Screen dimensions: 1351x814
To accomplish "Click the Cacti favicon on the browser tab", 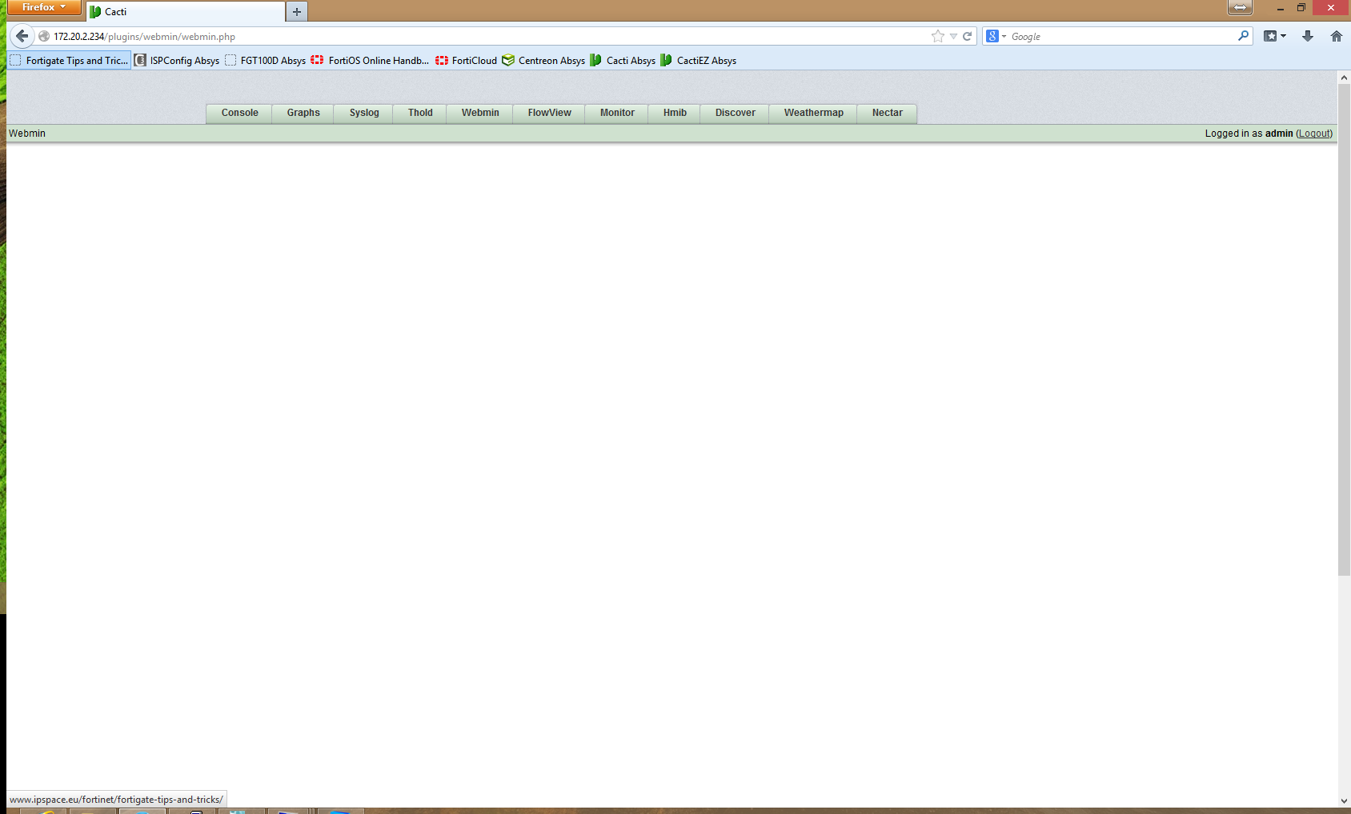I will click(x=95, y=12).
